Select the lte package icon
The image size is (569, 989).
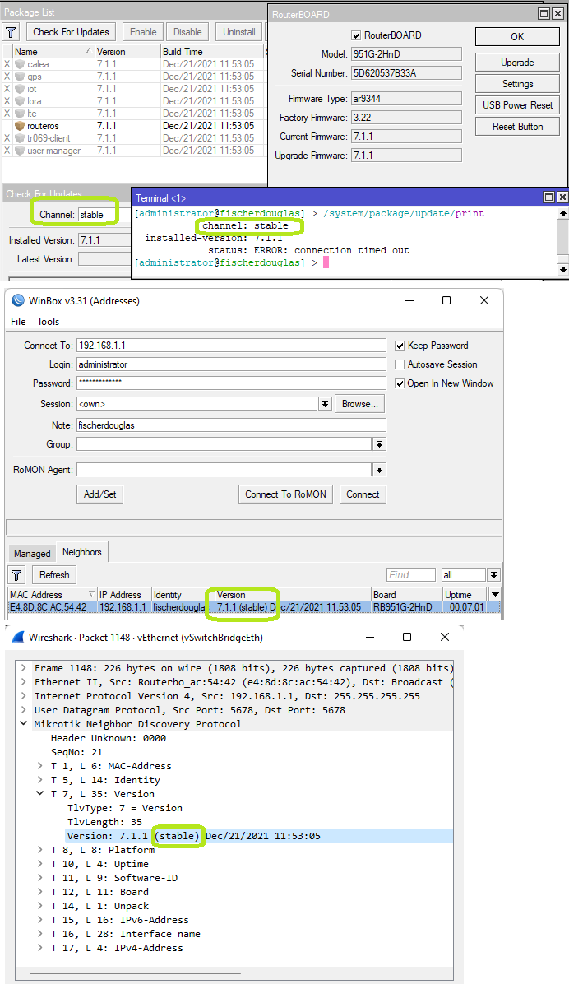tap(20, 114)
